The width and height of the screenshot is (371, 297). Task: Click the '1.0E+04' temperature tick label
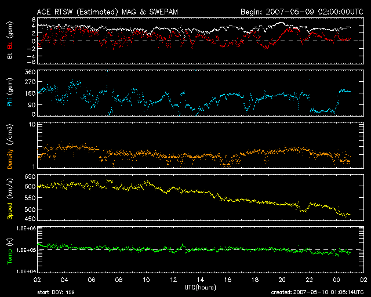click(26, 271)
